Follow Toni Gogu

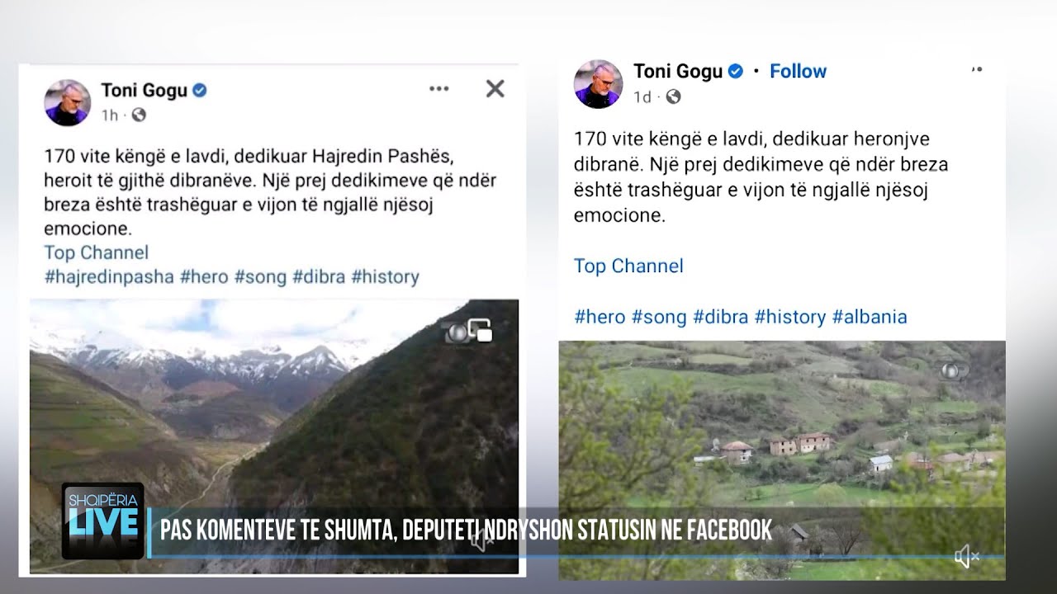point(798,72)
